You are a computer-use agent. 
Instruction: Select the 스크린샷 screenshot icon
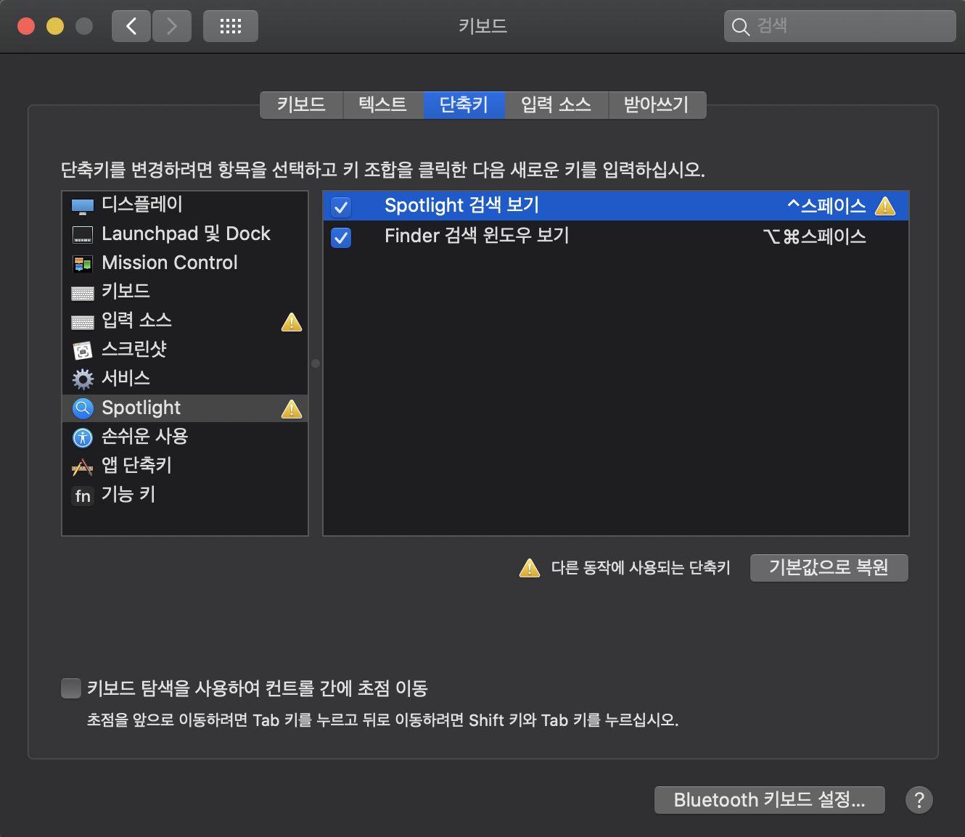[83, 351]
